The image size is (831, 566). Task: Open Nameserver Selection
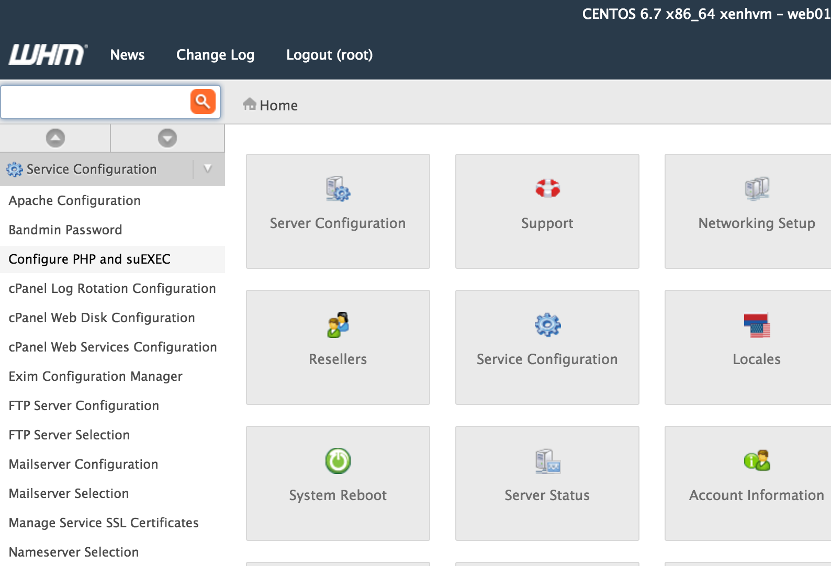[74, 552]
